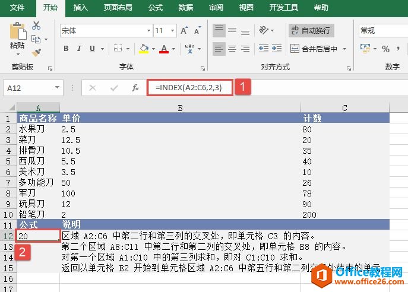408x292 pixels.
Task: Open the alignment (对齐方式) dialog launcher
Action: [x=349, y=68]
